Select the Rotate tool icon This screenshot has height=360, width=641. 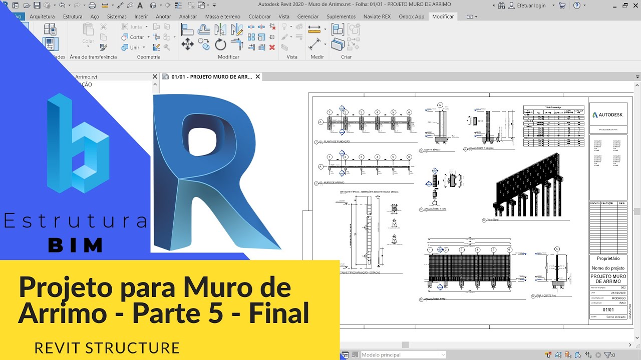tap(220, 44)
